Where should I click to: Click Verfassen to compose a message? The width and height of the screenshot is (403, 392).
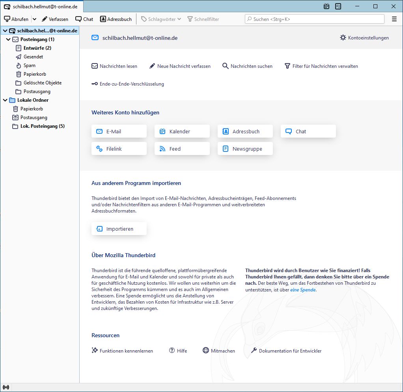coord(55,19)
